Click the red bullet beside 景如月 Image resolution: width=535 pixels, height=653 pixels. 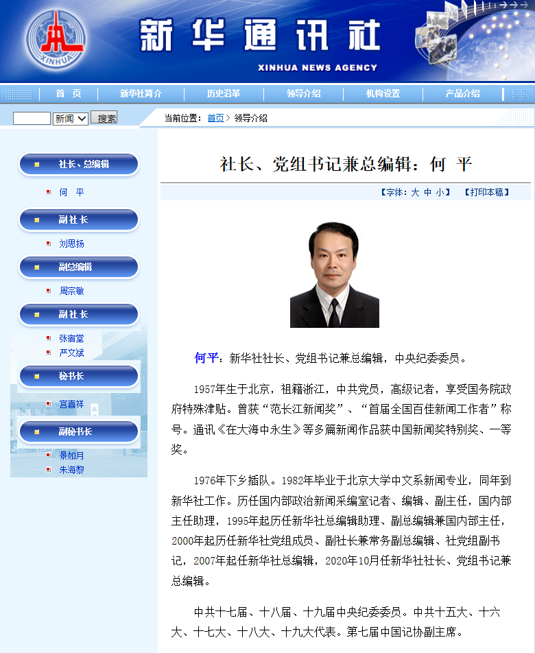pos(48,455)
